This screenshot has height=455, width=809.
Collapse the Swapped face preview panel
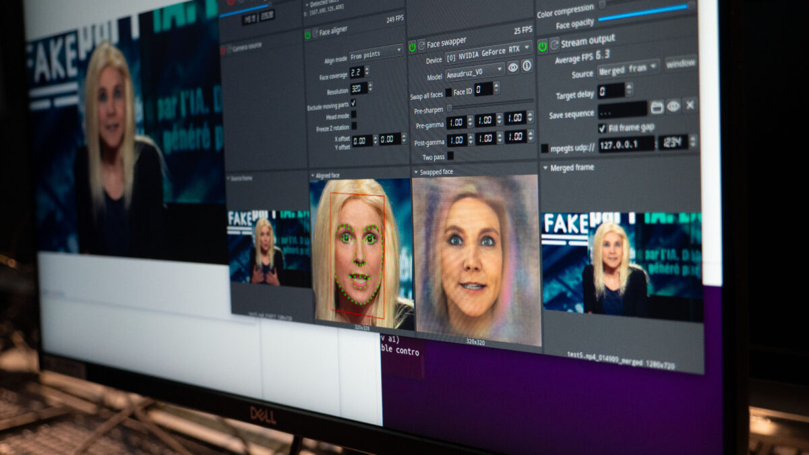(415, 172)
